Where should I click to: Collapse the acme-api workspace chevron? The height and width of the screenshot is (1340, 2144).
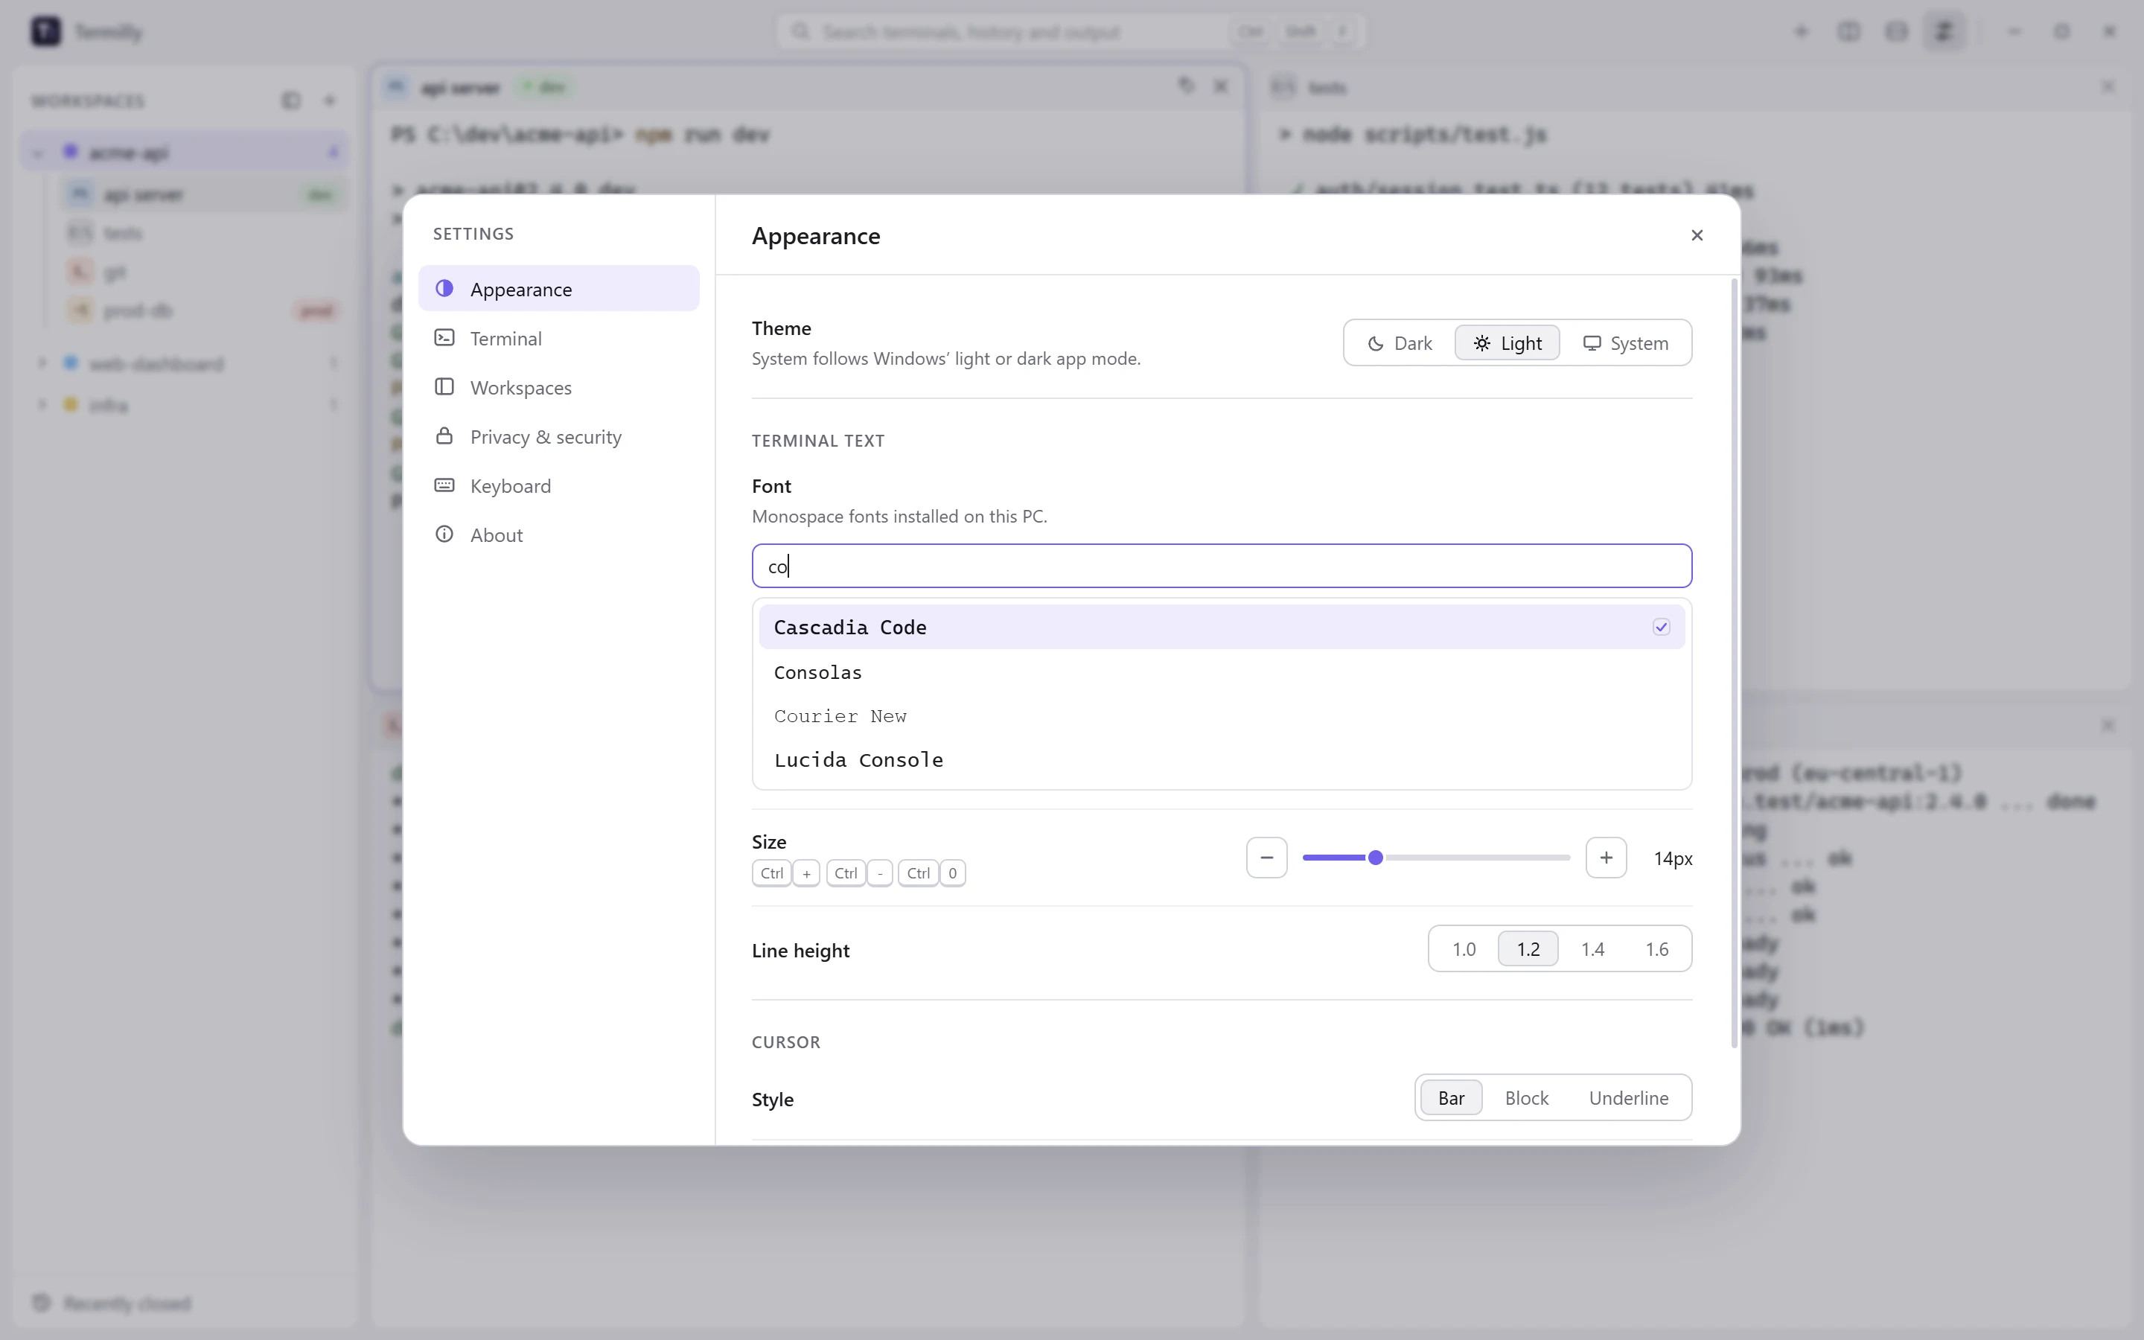[38, 153]
